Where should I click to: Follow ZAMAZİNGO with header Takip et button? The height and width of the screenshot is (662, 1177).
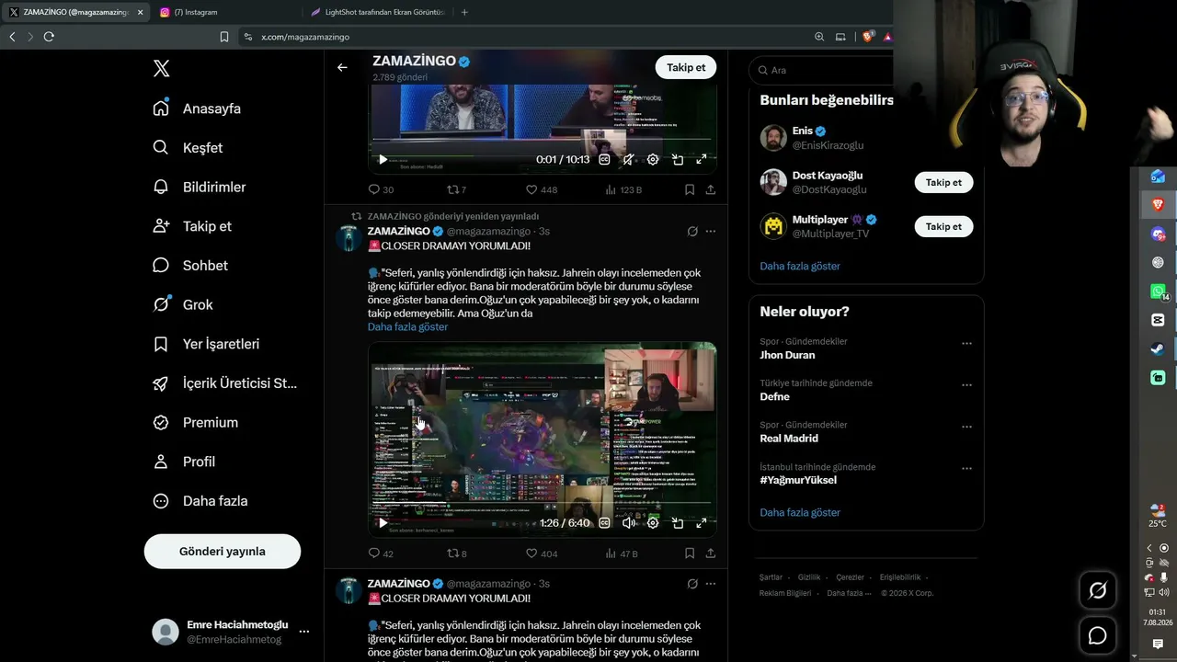pos(686,67)
